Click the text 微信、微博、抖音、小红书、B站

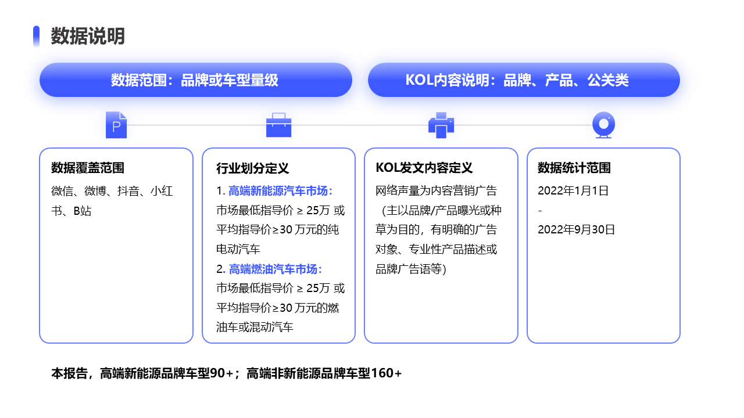(112, 201)
